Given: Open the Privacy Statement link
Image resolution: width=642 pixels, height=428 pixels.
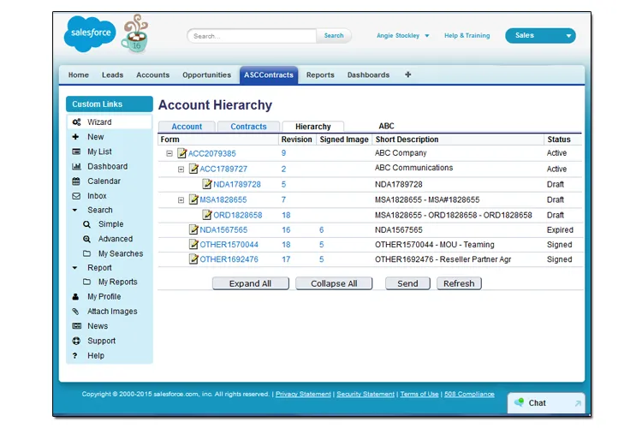Looking at the screenshot, I should 303,394.
